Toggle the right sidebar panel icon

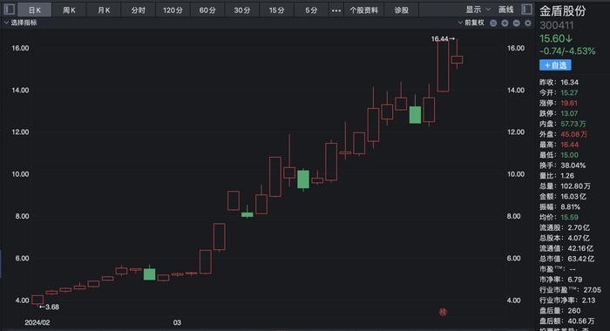(x=526, y=9)
